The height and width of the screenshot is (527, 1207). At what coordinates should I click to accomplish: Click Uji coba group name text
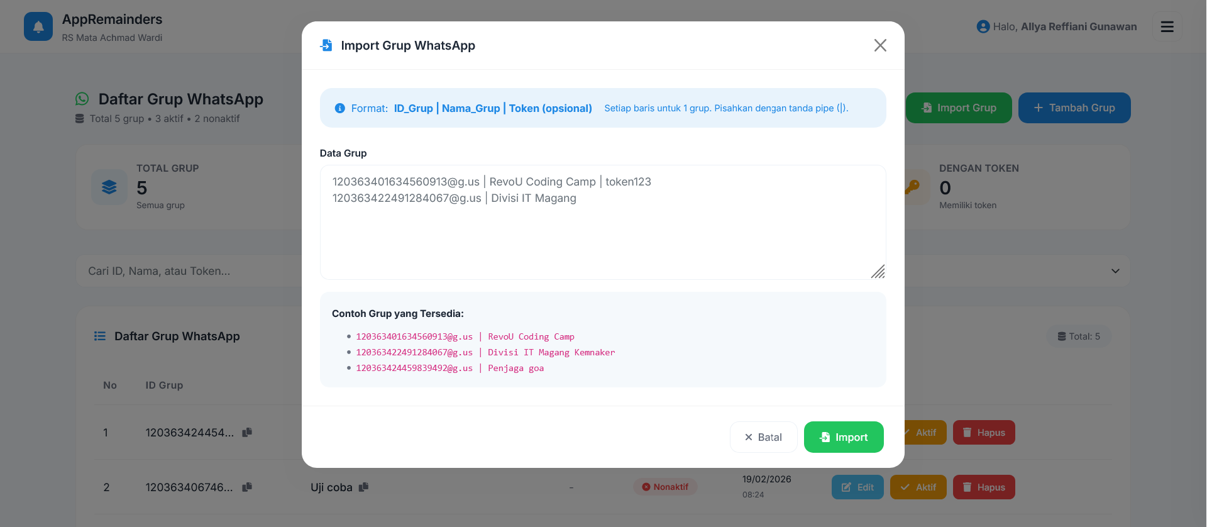point(331,487)
